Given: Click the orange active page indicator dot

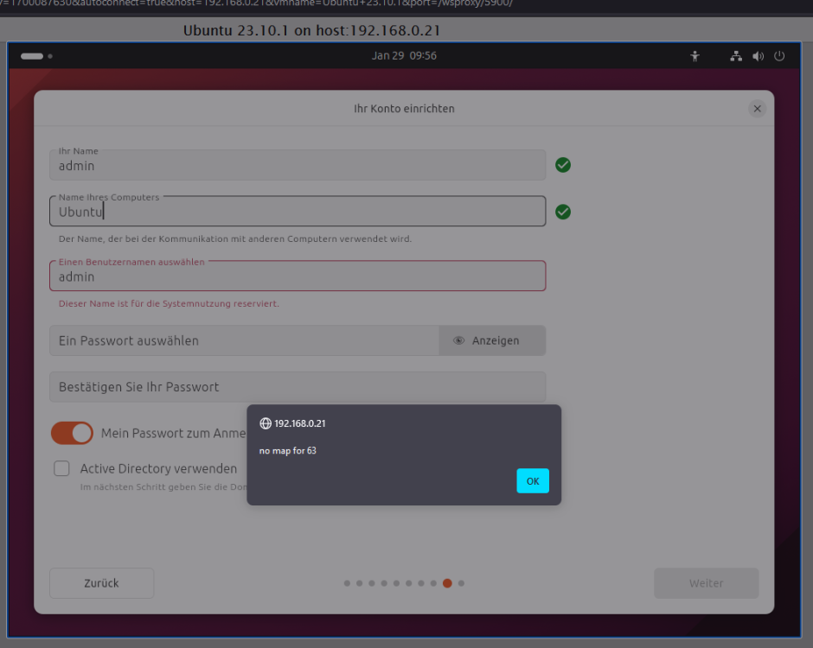Looking at the screenshot, I should [447, 583].
